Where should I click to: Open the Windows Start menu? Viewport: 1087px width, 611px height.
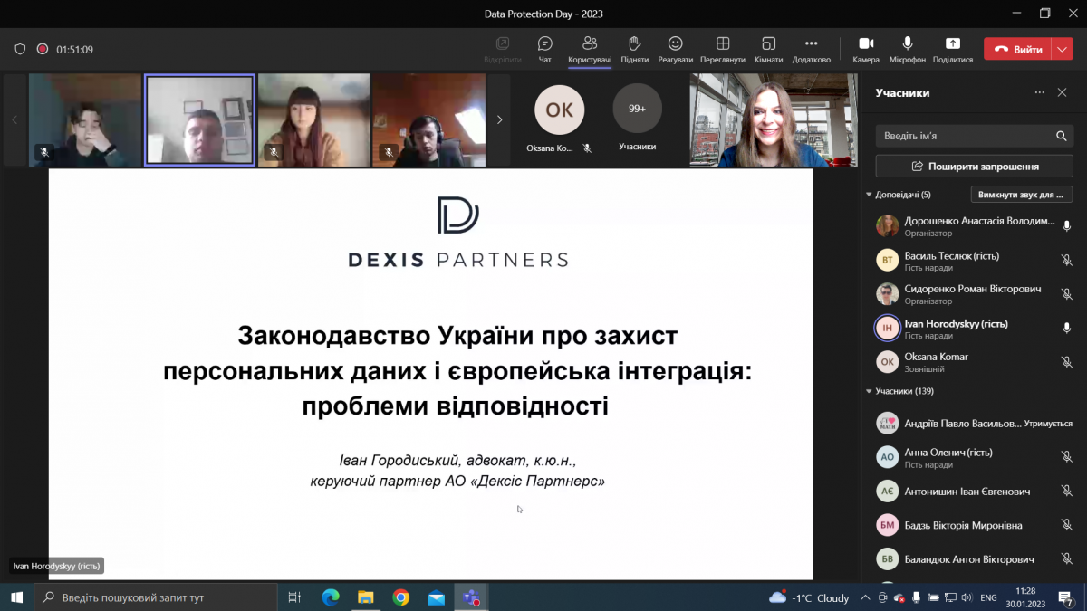(16, 597)
